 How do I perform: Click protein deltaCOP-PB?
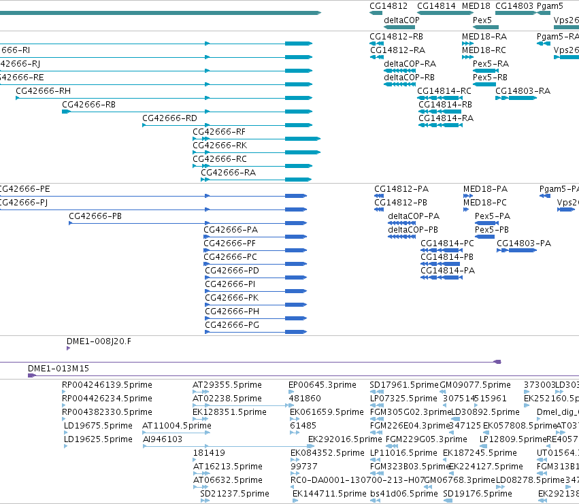click(x=413, y=230)
